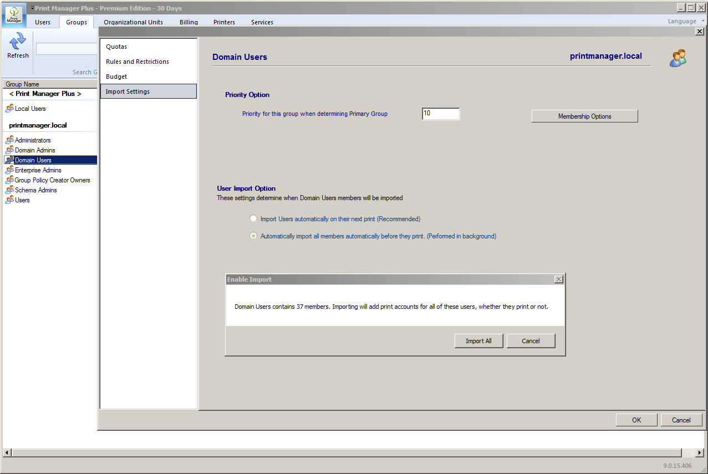
Task: Open the Organizational Units tab
Action: pyautogui.click(x=134, y=22)
